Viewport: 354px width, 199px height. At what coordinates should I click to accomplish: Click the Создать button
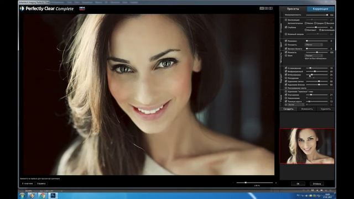tap(289, 109)
